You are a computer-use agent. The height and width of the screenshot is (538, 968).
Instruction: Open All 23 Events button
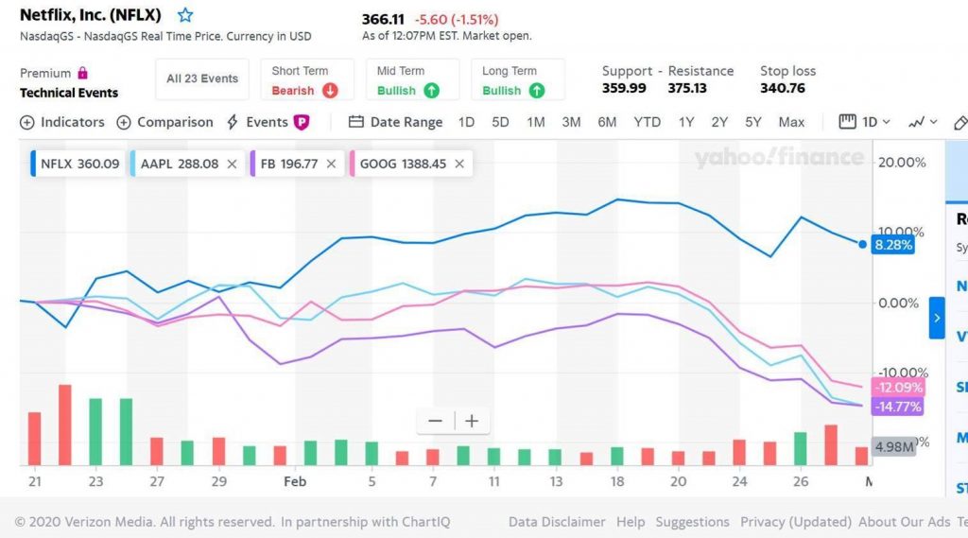(202, 79)
